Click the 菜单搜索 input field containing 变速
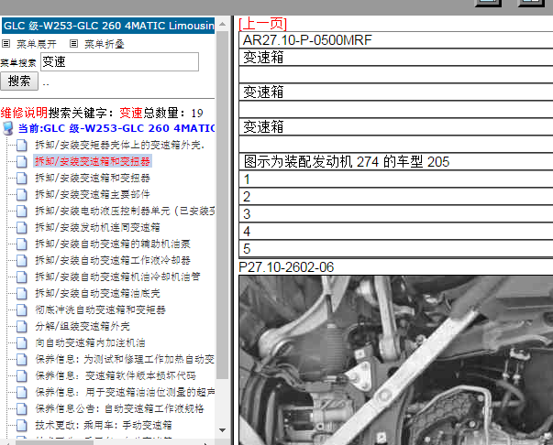The width and height of the screenshot is (553, 445). (x=119, y=62)
